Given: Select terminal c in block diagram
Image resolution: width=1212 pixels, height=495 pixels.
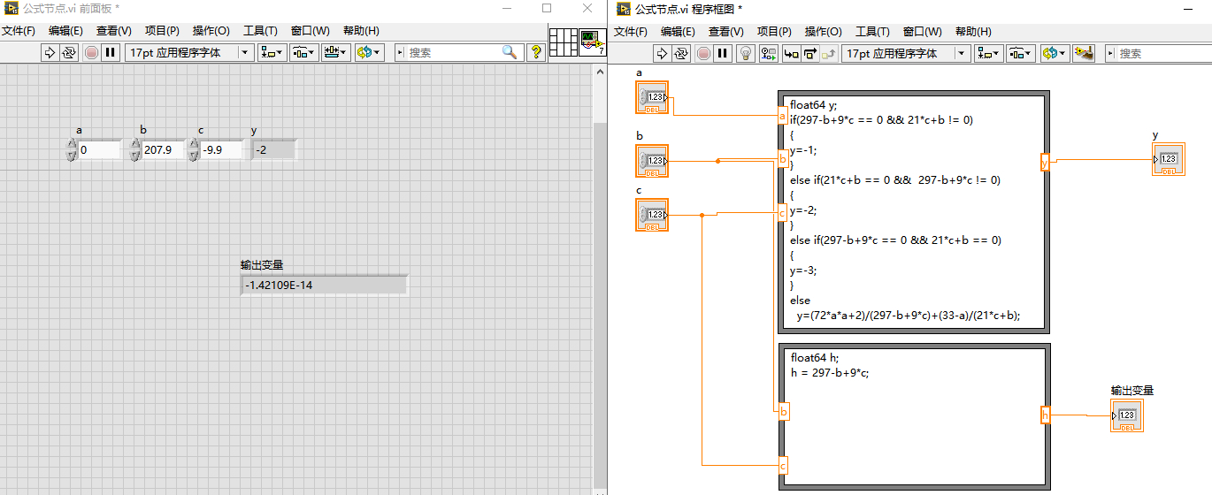Looking at the screenshot, I should [652, 215].
